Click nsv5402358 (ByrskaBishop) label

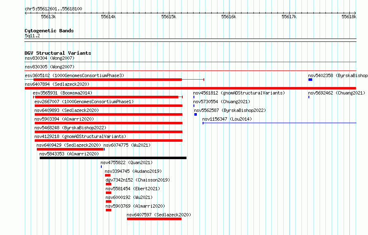[x=338, y=75]
